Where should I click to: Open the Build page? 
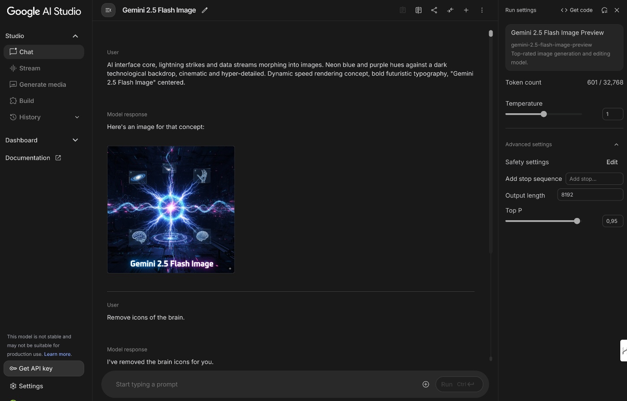coord(26,101)
